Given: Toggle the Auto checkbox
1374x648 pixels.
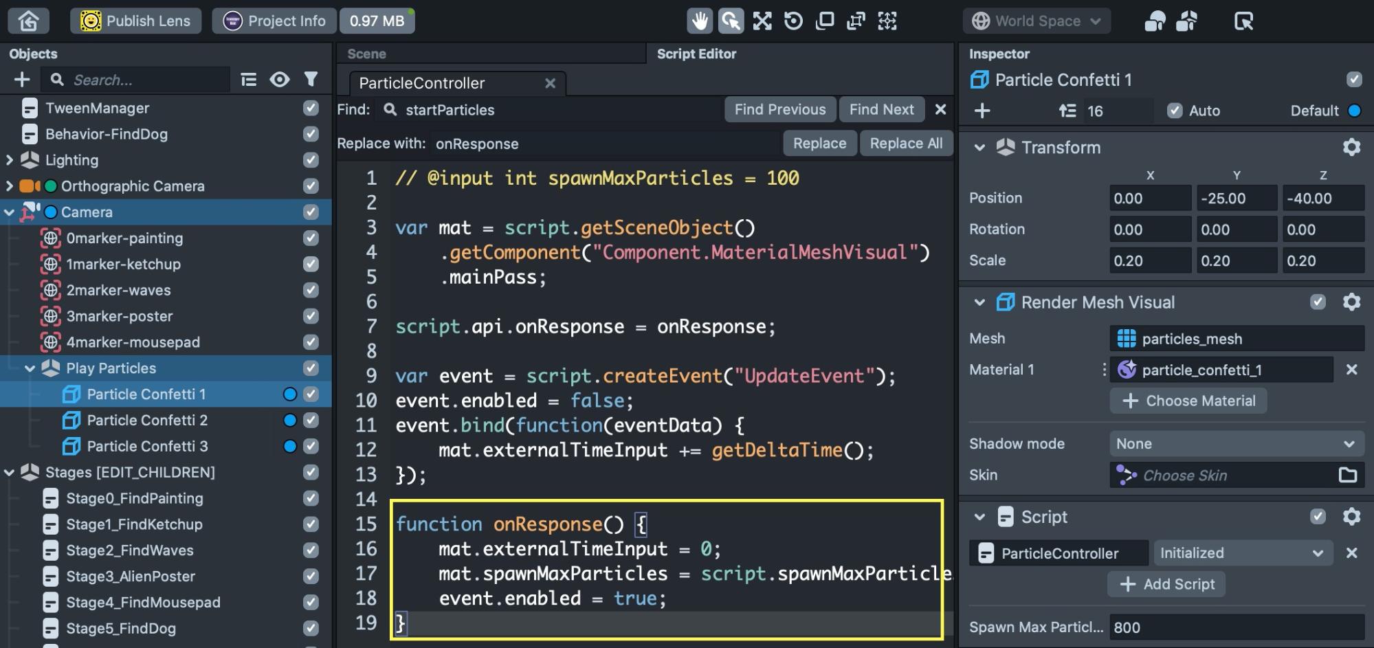Looking at the screenshot, I should [1175, 111].
